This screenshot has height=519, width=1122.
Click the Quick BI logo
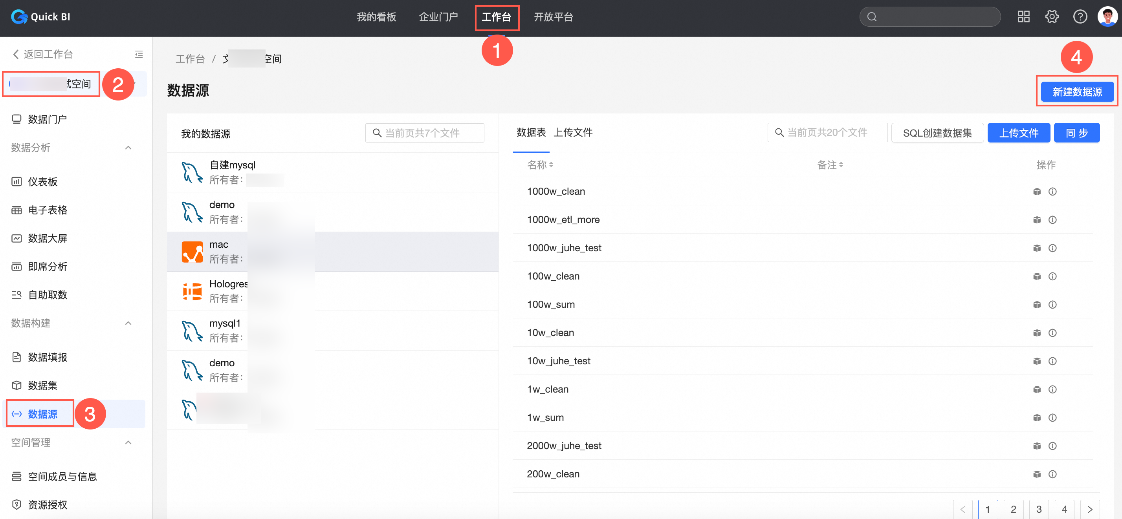coord(40,17)
